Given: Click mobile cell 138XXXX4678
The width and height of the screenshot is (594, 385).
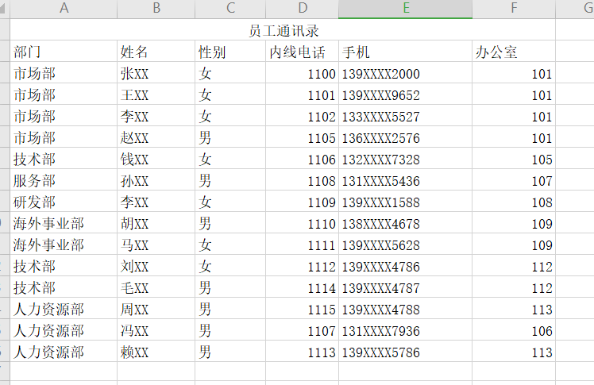Looking at the screenshot, I should 405,222.
